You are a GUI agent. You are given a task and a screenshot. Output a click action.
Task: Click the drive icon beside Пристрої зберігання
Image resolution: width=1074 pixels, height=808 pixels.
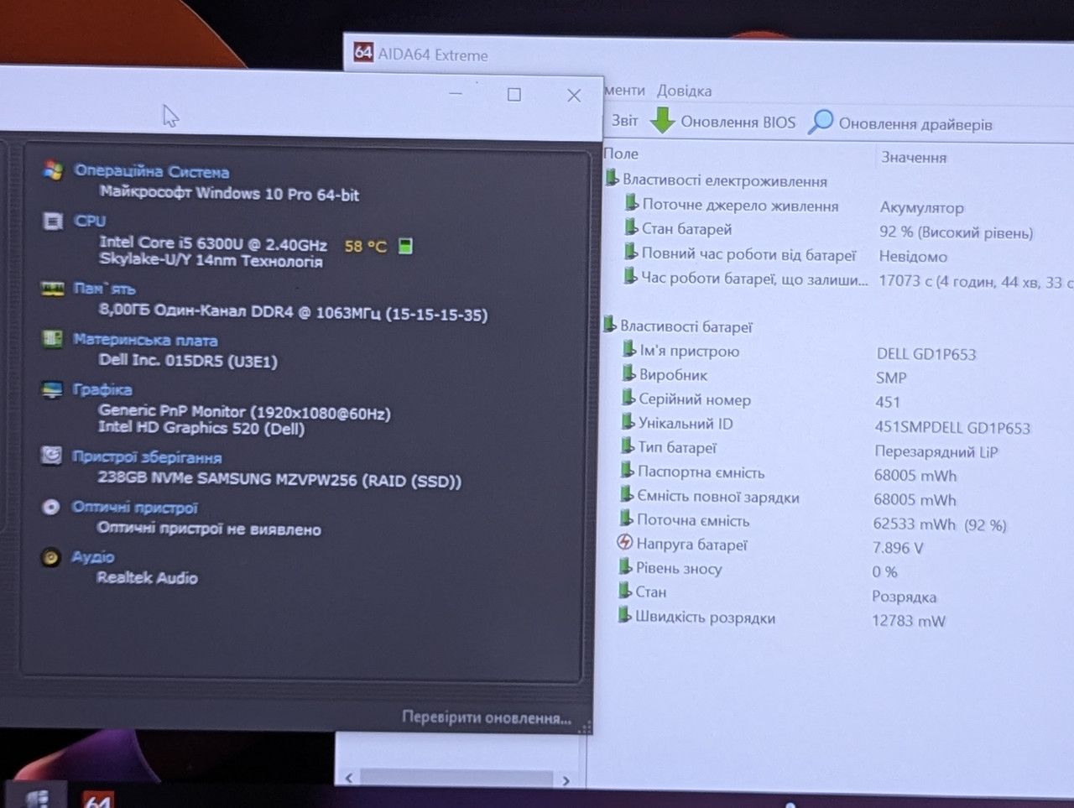[51, 456]
